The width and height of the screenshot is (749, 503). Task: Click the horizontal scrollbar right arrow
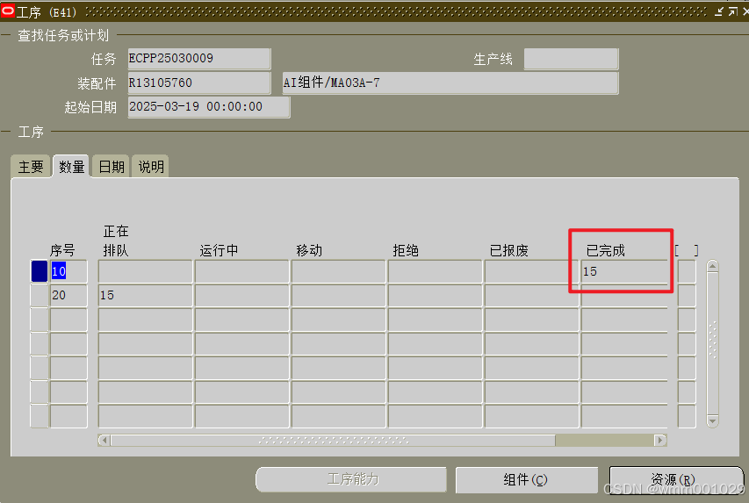(x=660, y=440)
